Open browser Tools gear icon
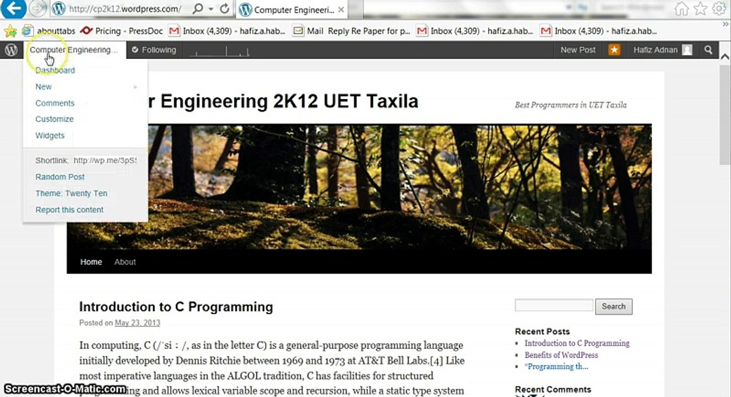 coord(719,8)
